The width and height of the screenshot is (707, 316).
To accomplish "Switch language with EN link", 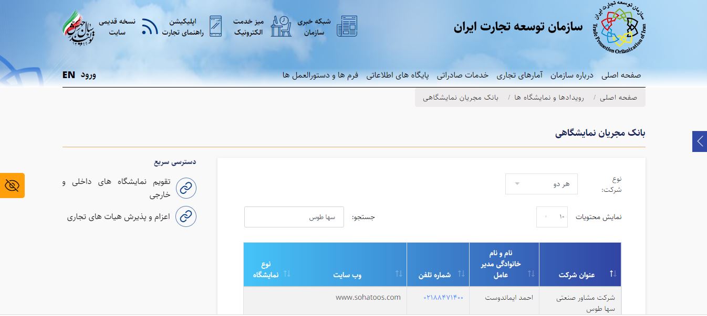I will click(69, 75).
